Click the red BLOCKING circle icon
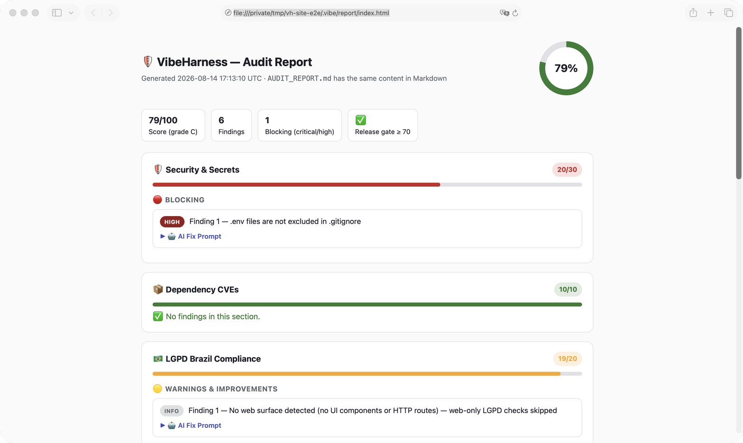This screenshot has height=443, width=743. click(157, 200)
